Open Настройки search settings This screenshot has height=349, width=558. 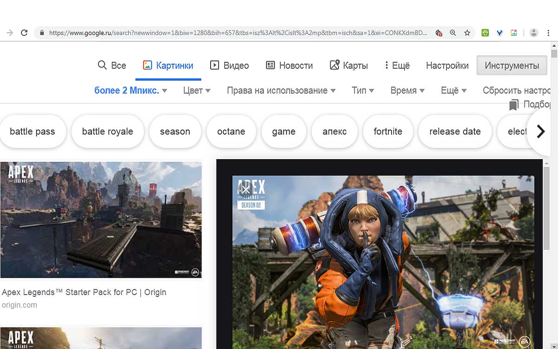[x=447, y=66]
